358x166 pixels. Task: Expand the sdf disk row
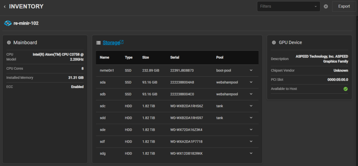pos(251,141)
